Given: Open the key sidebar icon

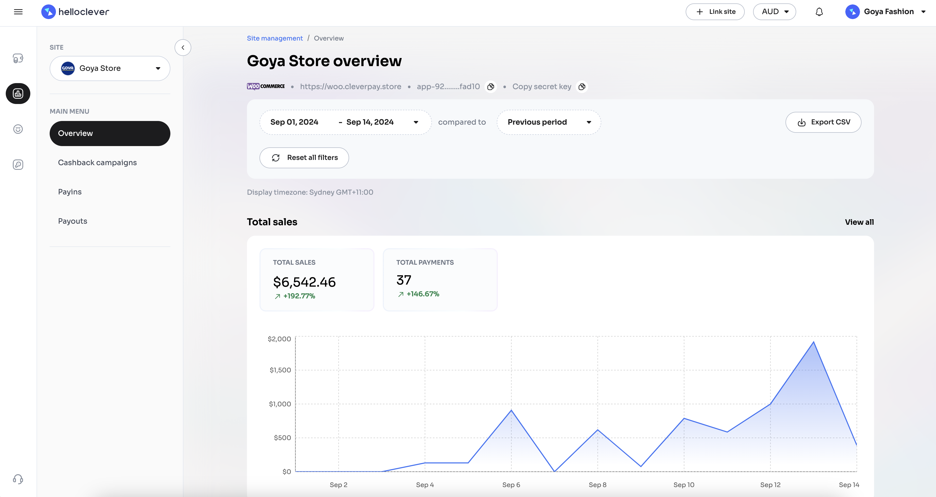Looking at the screenshot, I should (18, 165).
